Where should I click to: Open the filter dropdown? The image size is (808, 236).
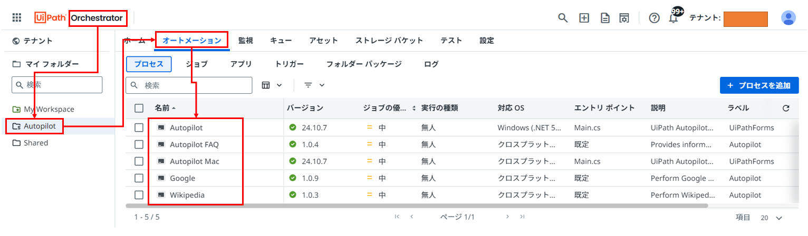(x=314, y=85)
